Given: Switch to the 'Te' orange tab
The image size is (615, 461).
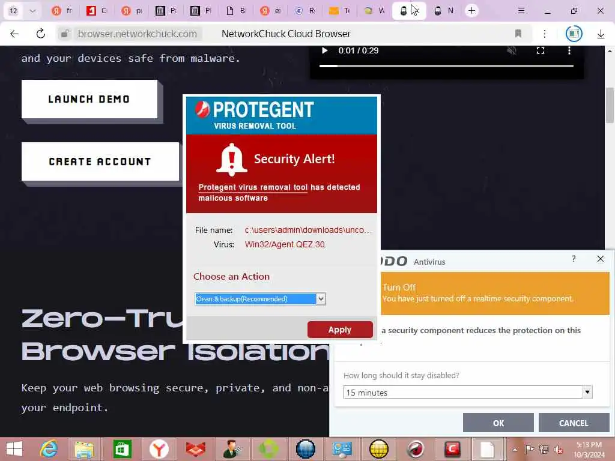Looking at the screenshot, I should pos(340,11).
